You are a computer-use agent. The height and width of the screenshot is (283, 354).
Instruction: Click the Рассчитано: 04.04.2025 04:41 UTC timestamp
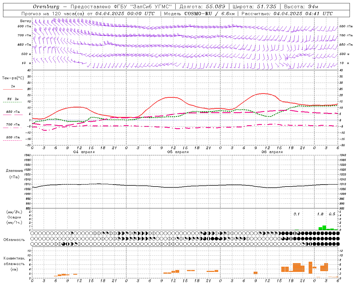287,14
